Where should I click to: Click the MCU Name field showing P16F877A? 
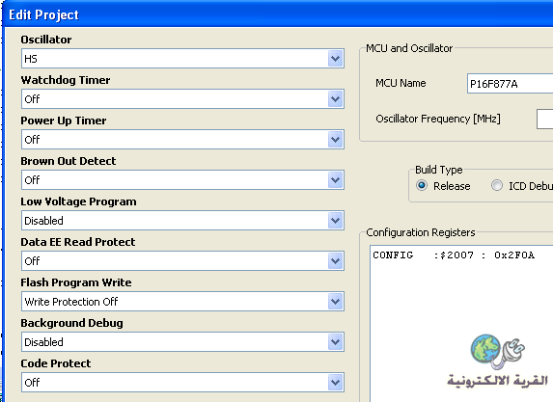click(510, 84)
